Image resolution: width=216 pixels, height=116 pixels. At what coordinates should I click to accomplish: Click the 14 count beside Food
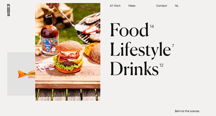[152, 26]
